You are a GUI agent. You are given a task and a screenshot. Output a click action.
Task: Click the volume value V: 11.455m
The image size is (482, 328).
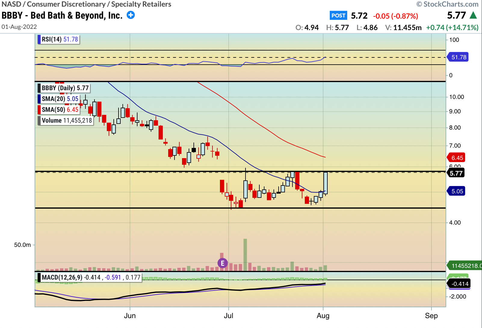click(x=403, y=28)
